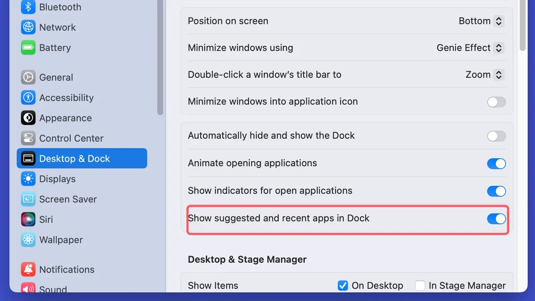Click the Position on screen label
The height and width of the screenshot is (301, 535).
click(228, 21)
